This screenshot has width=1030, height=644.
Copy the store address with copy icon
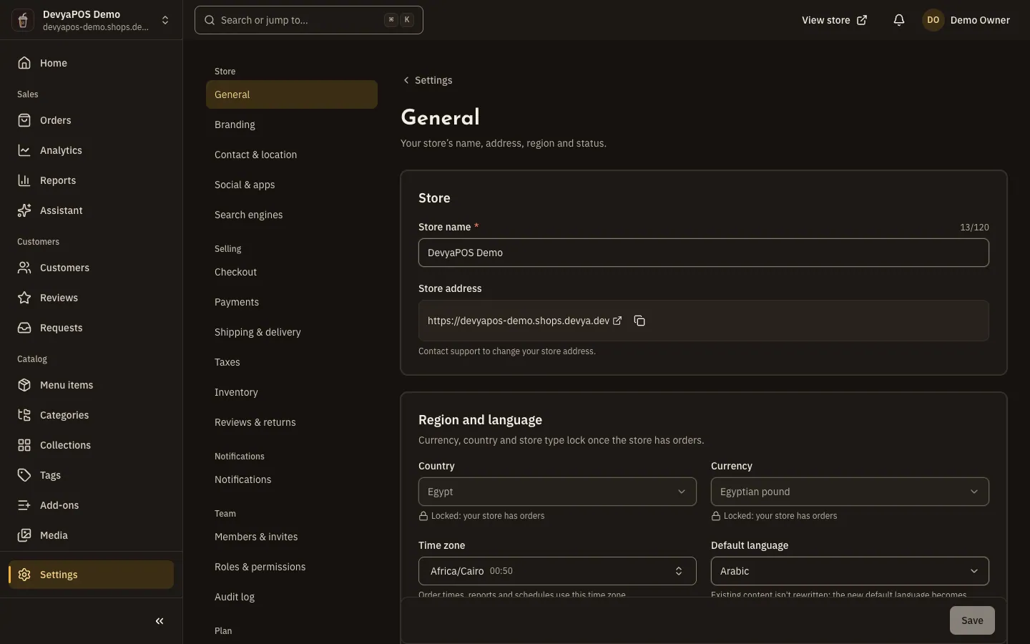[x=639, y=321]
